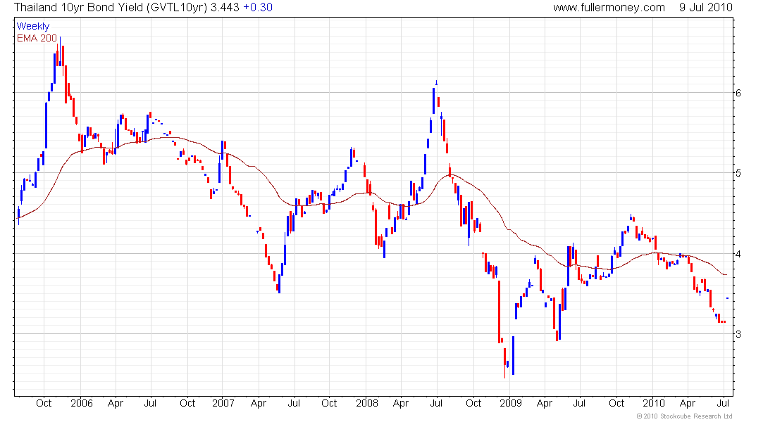775x422 pixels.
Task: Click the x-axis label 2006
Action: [82, 403]
